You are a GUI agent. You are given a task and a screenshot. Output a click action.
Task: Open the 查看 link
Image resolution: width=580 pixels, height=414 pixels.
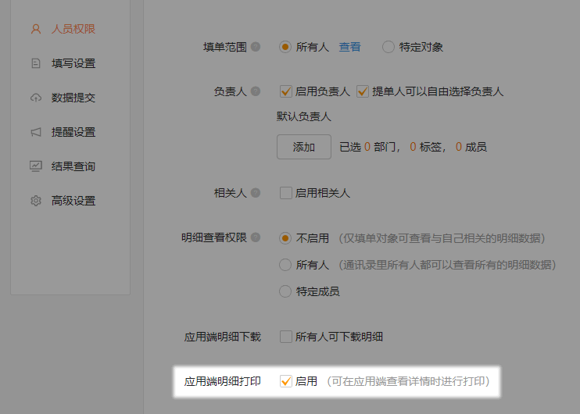[x=349, y=47]
